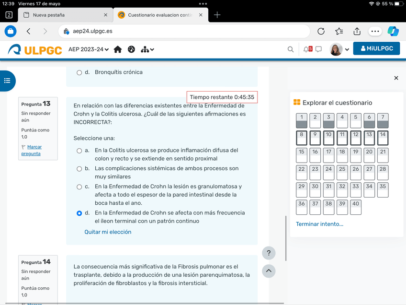Open the messages chat bubble icon
Screen dimensions: 406x305
(x=318, y=49)
